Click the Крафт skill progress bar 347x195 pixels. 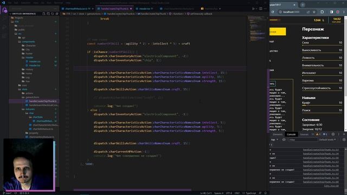(x=322, y=105)
